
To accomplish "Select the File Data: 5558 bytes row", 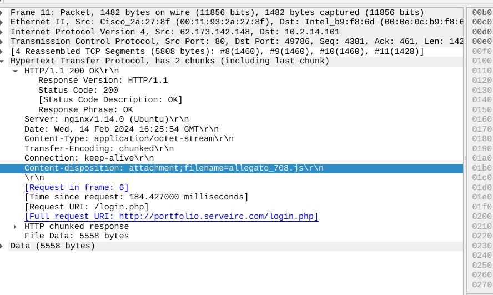I will pos(77,236).
